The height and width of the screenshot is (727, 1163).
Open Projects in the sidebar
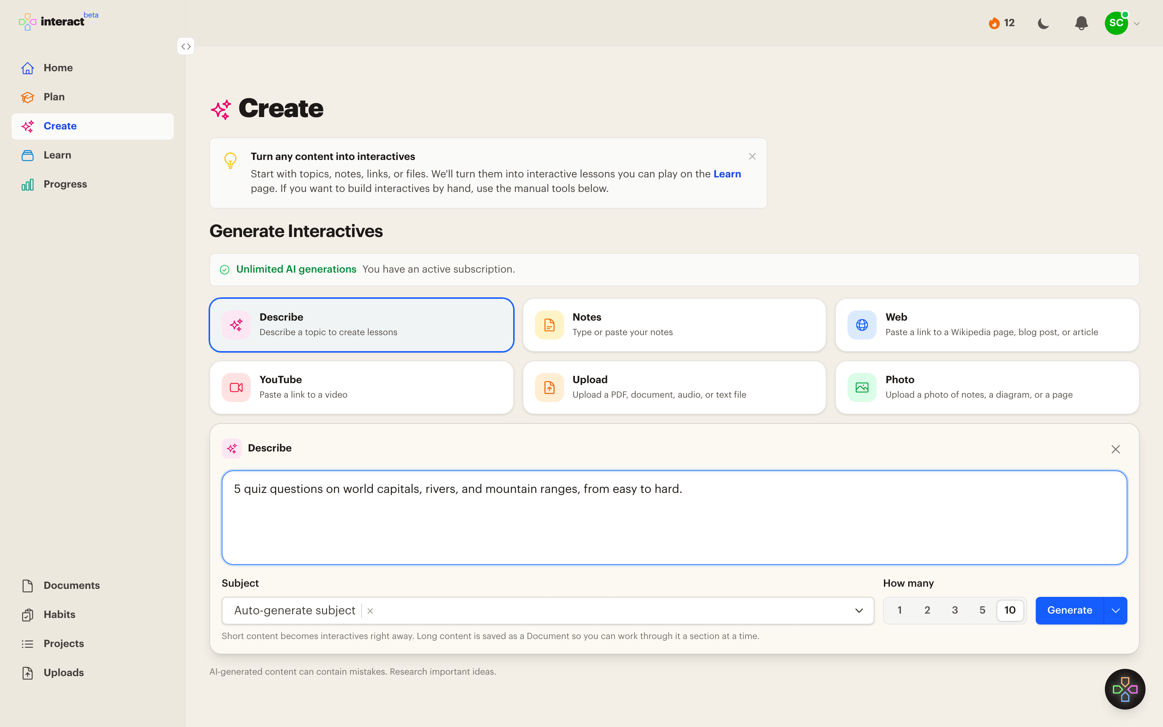93,644
